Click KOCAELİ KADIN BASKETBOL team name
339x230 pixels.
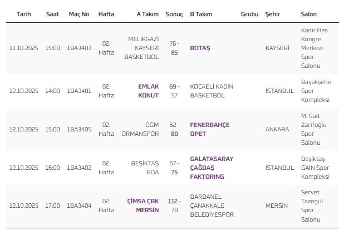click(211, 91)
